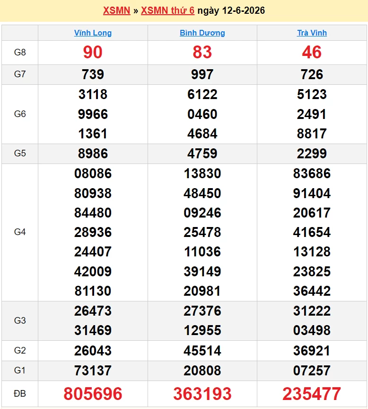The image size is (368, 409).
Task: Select the G6 row label
Action: coord(20,114)
